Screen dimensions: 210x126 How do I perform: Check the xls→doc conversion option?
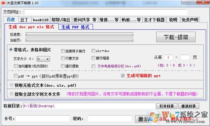point(93,51)
